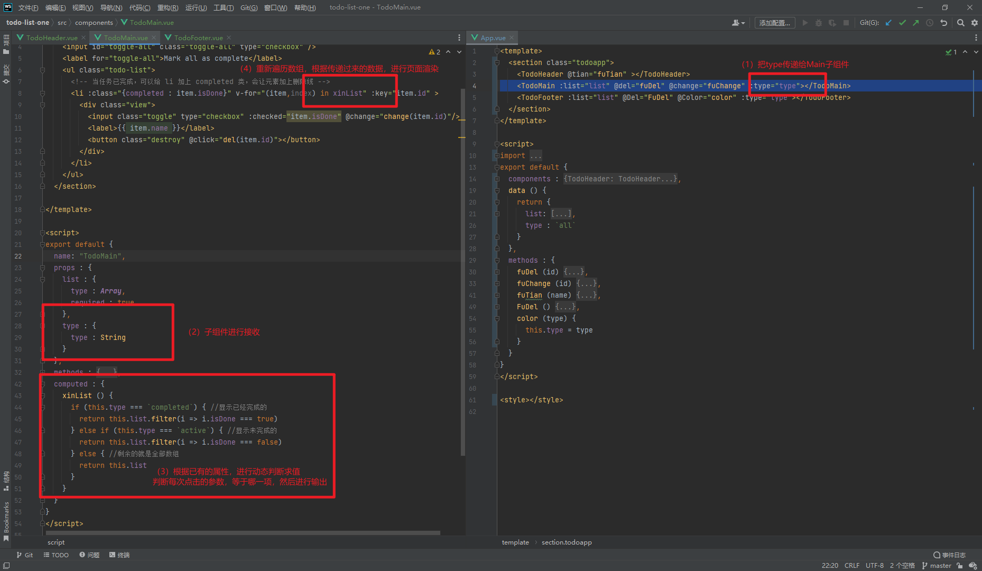
Task: Open the UTF-8 encoding selector
Action: [874, 566]
